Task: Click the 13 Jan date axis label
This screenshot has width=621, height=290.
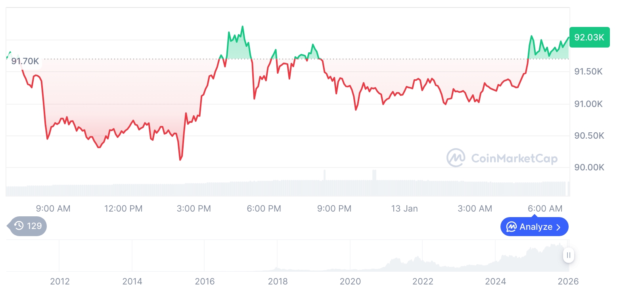Action: point(404,208)
